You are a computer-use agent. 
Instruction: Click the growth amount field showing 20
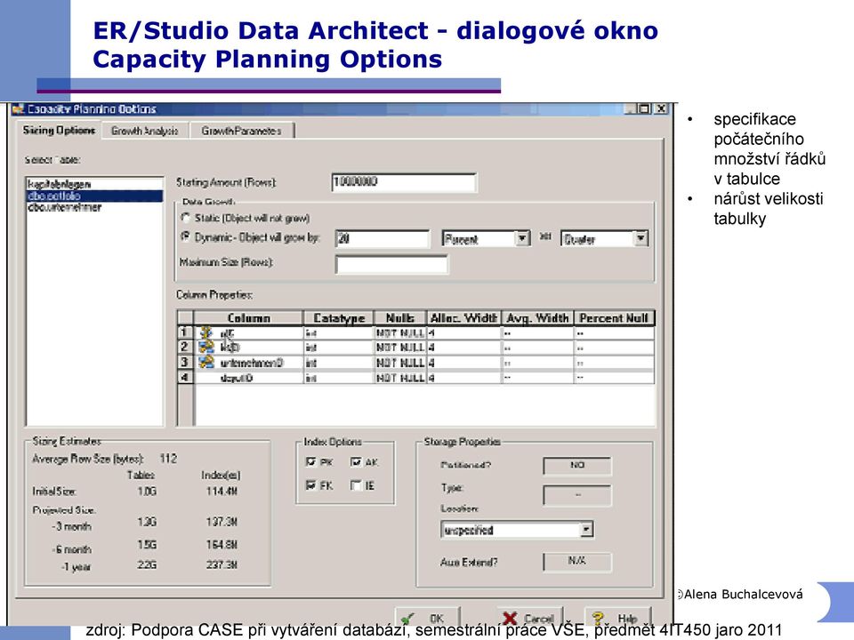tap(383, 239)
